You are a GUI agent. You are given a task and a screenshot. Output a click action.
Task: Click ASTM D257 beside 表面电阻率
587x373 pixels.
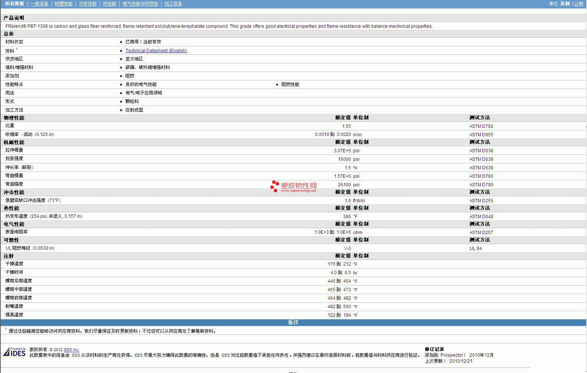(x=481, y=233)
